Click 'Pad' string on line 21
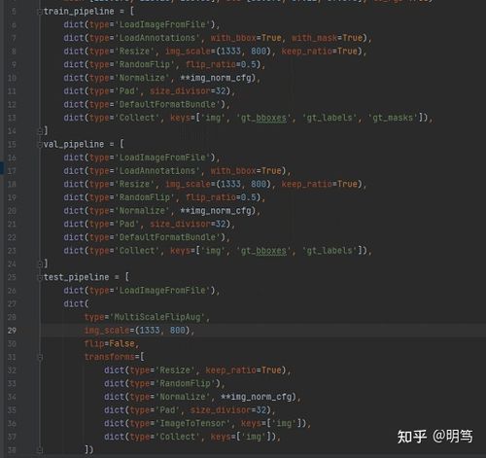486x458 pixels. 128,224
